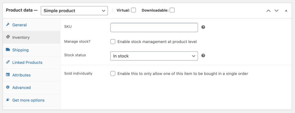Open the General tab
Image resolution: width=295 pixels, height=113 pixels.
[x=32, y=25]
